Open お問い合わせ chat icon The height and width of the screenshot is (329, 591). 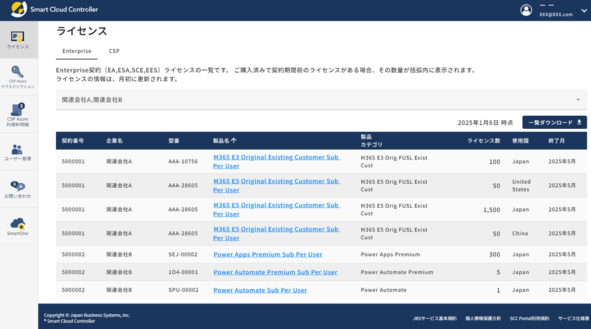click(18, 186)
